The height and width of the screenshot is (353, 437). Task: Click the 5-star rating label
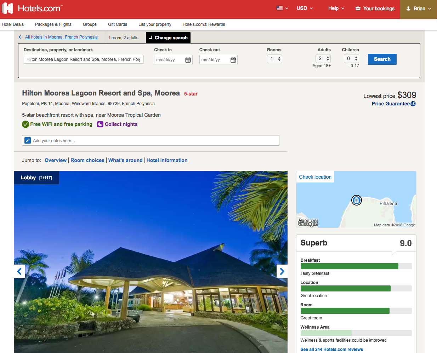191,94
